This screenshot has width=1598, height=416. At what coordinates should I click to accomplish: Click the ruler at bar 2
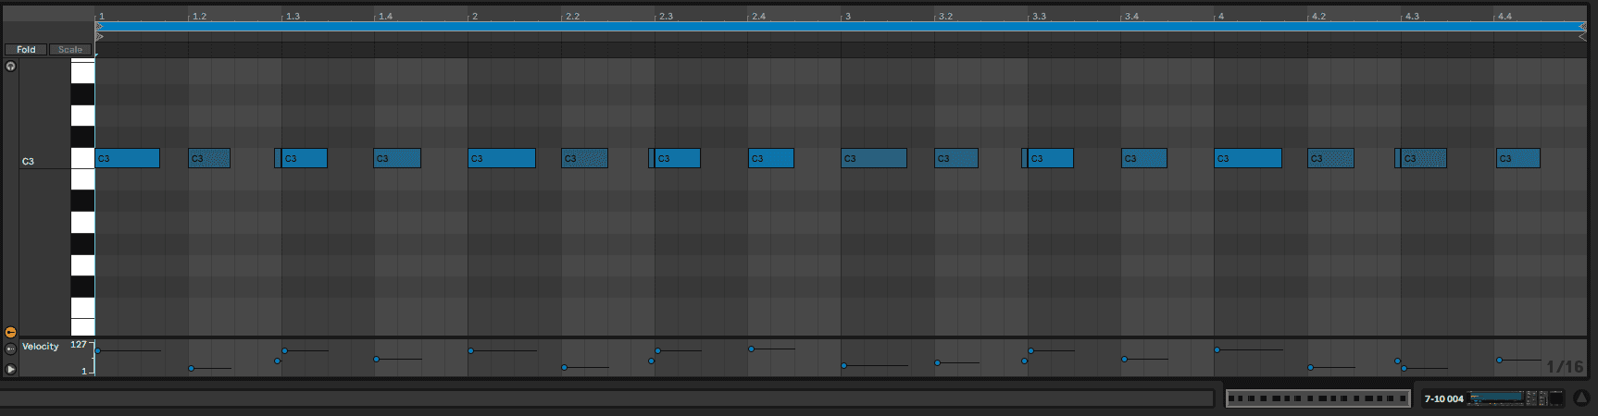click(x=474, y=17)
